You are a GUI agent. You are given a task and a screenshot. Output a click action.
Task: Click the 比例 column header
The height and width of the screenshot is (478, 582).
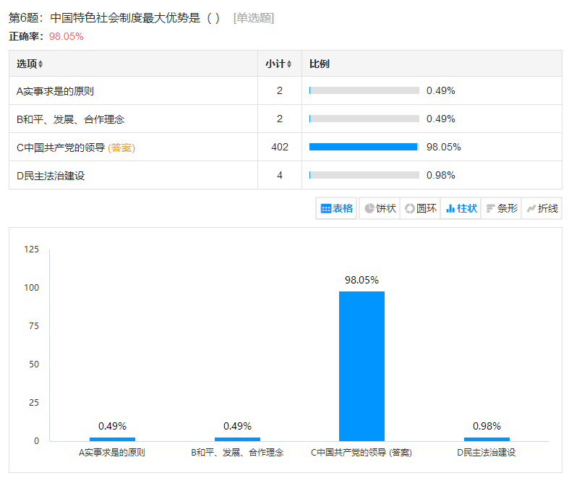coord(320,64)
